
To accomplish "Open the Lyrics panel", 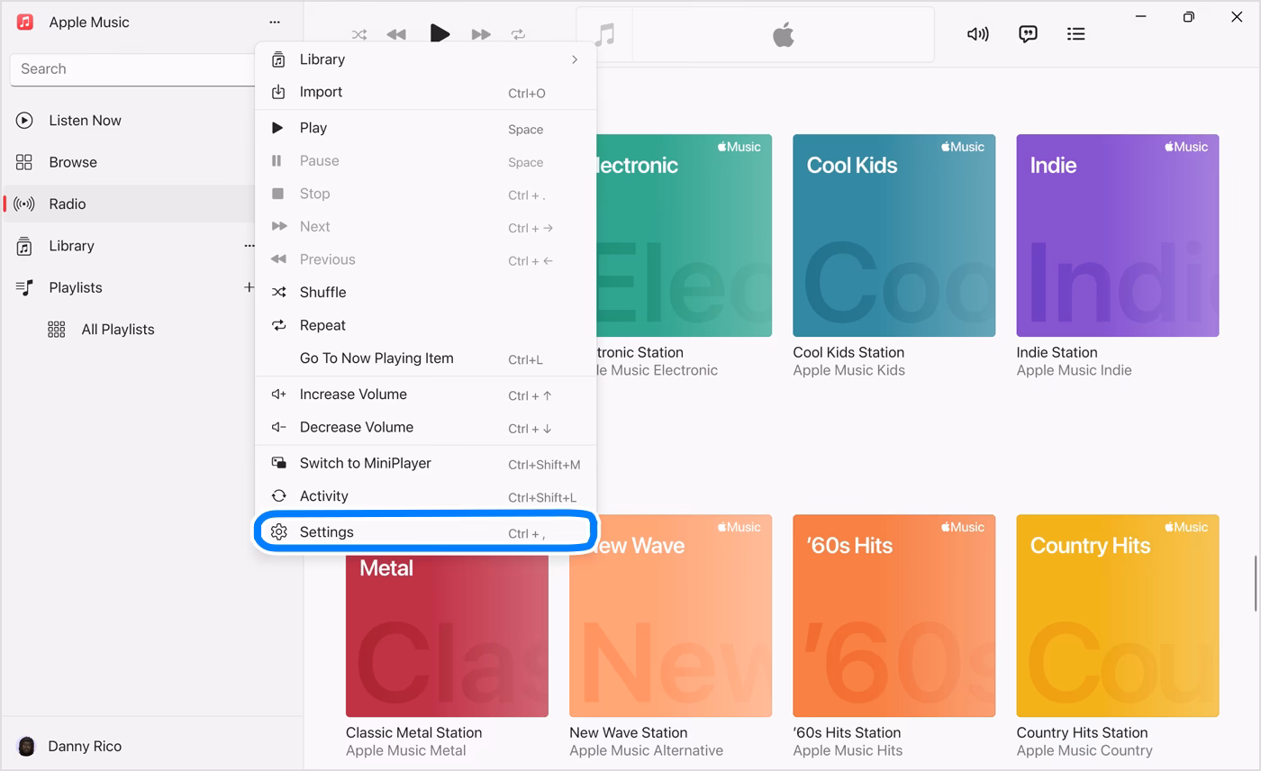I will 1028,33.
